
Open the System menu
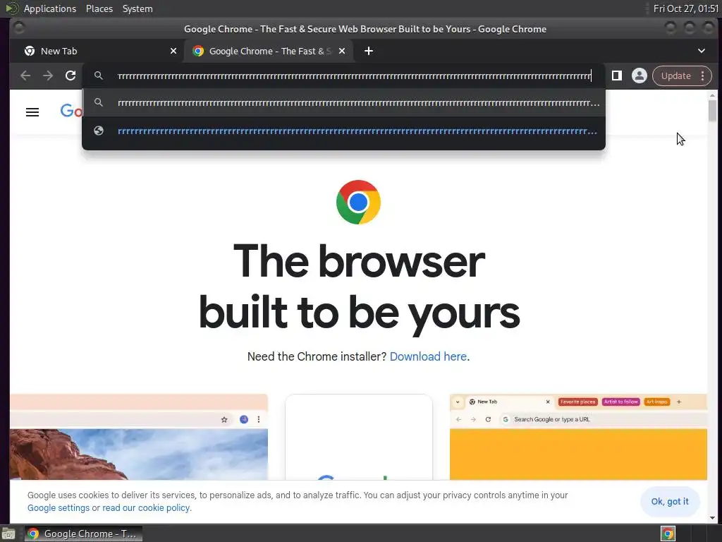pyautogui.click(x=137, y=8)
